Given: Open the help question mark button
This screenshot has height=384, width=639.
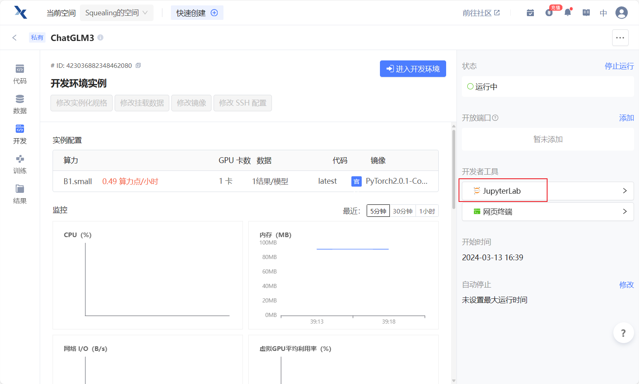Looking at the screenshot, I should [x=623, y=333].
